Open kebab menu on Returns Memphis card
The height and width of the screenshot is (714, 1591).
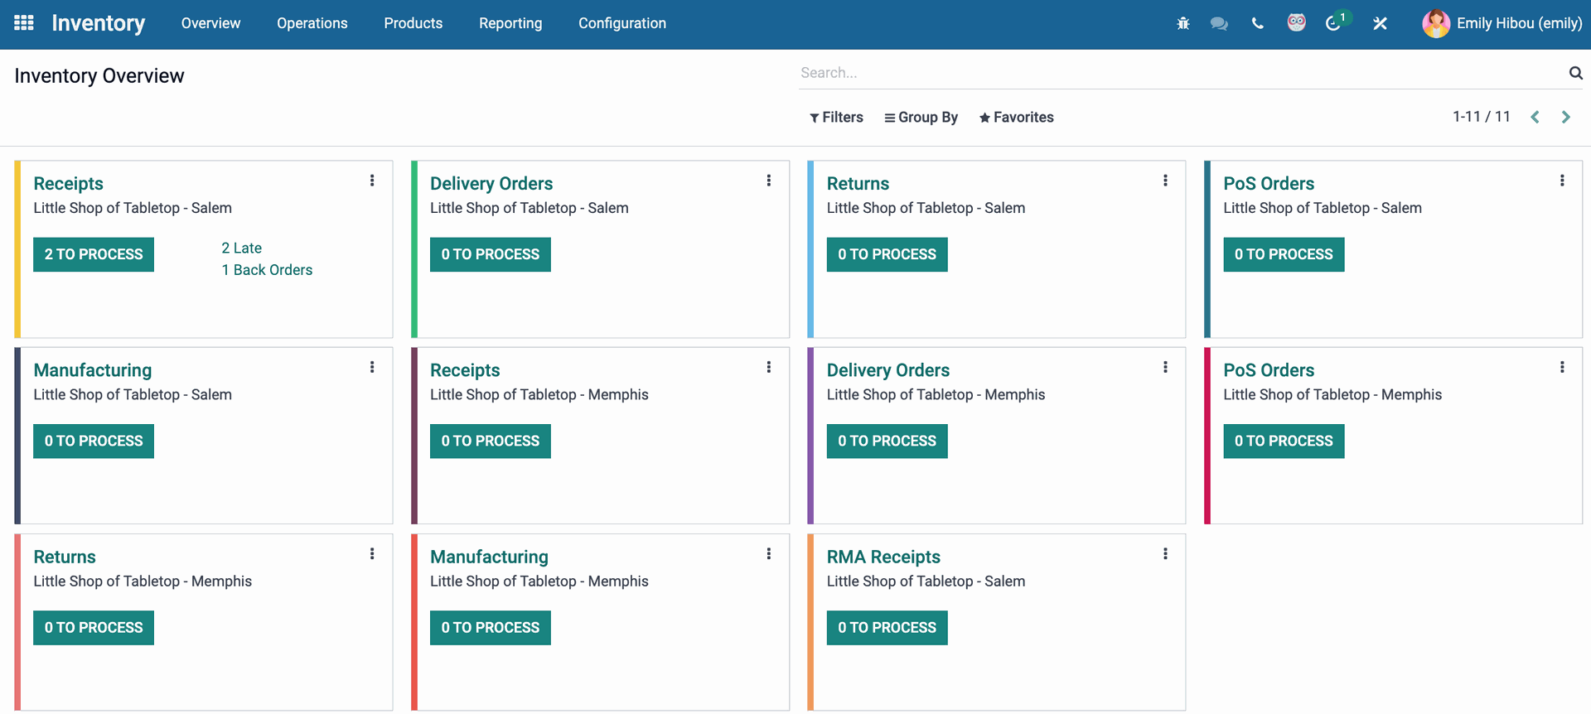tap(372, 553)
